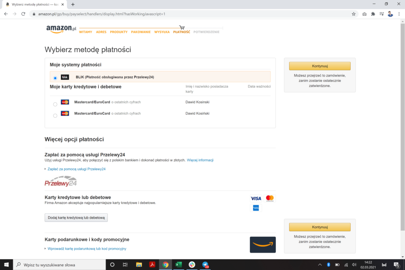Viewport: 405px width, 270px height.
Task: Select the BLIK payment radio button
Action: pyautogui.click(x=55, y=78)
